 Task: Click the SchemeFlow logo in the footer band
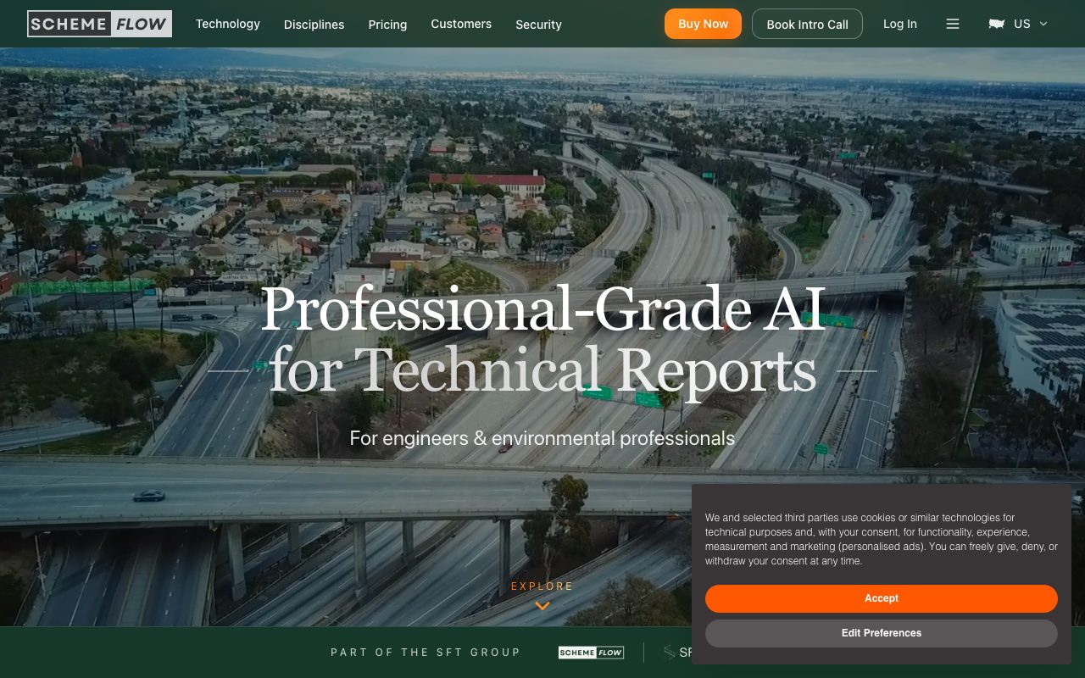pos(591,653)
